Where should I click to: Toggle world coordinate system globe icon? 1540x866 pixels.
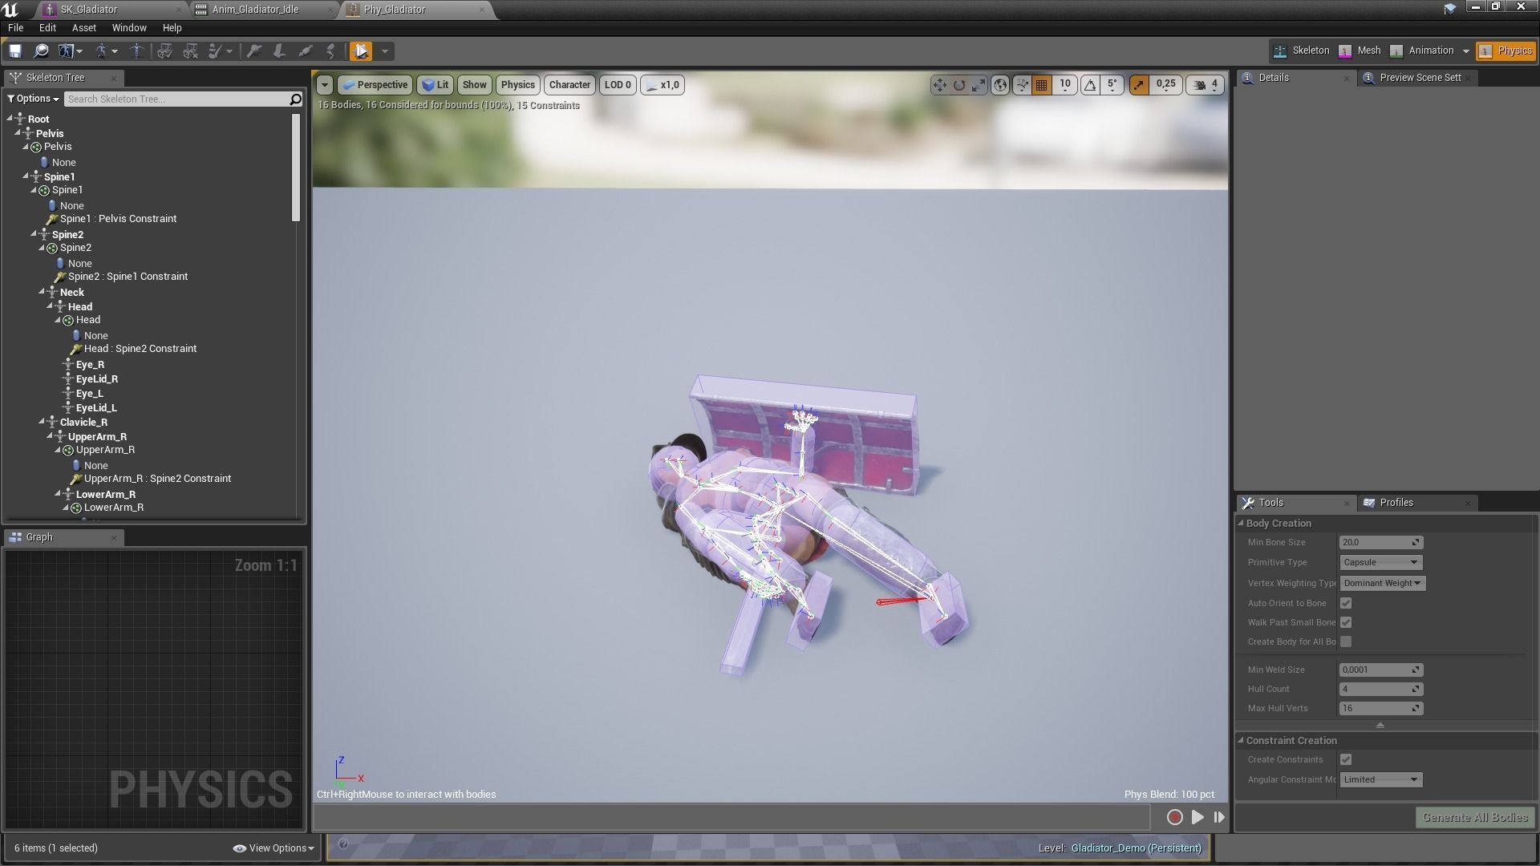click(1000, 85)
